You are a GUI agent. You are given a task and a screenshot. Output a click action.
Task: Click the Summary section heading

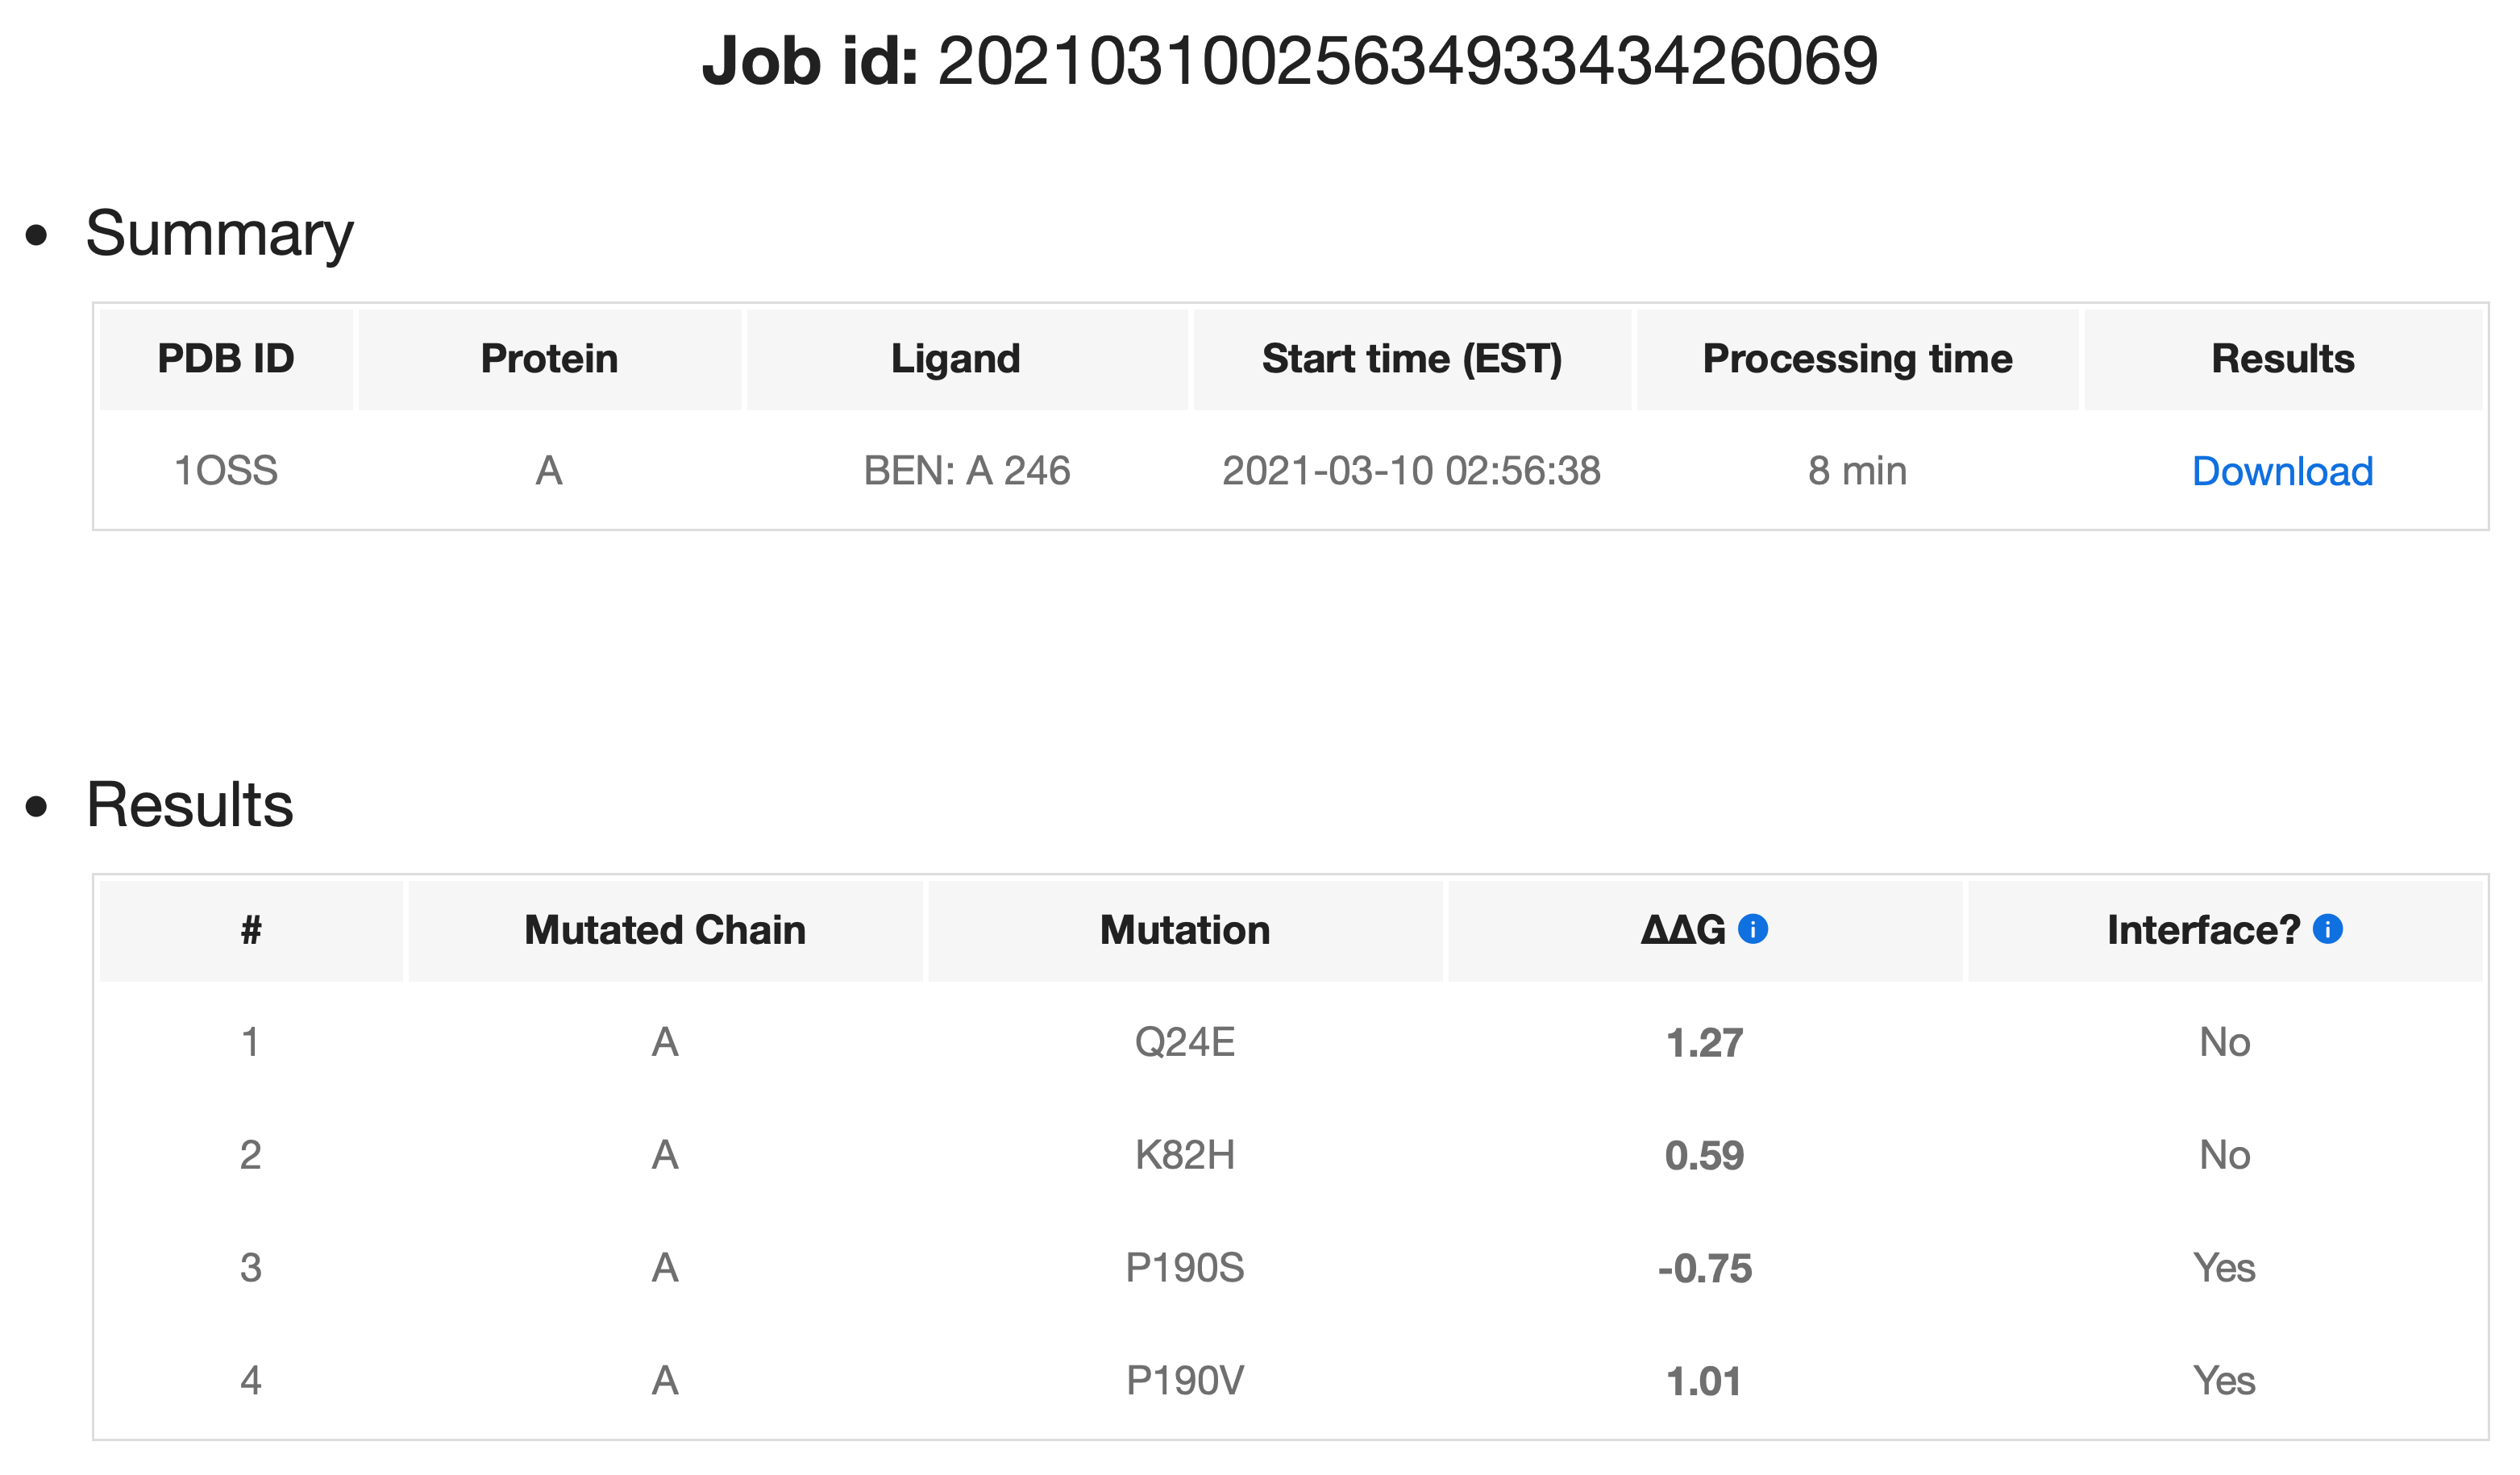pos(219,233)
